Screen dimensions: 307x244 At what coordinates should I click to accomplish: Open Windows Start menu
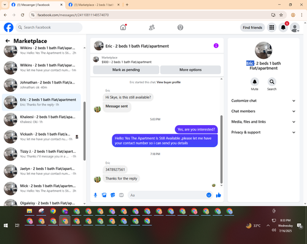[6, 226]
